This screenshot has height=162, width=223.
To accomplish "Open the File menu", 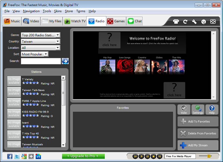I will tap(7, 11).
